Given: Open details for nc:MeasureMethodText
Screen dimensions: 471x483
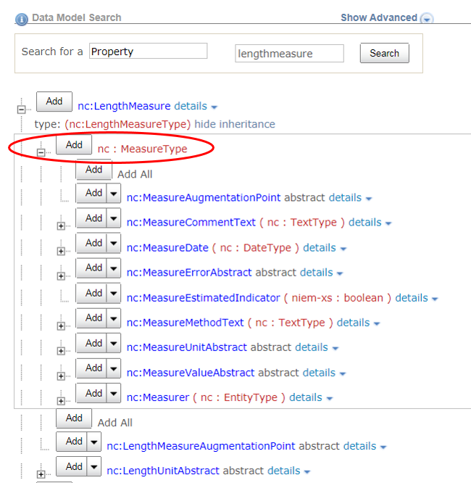Looking at the screenshot, I should click(x=353, y=323).
